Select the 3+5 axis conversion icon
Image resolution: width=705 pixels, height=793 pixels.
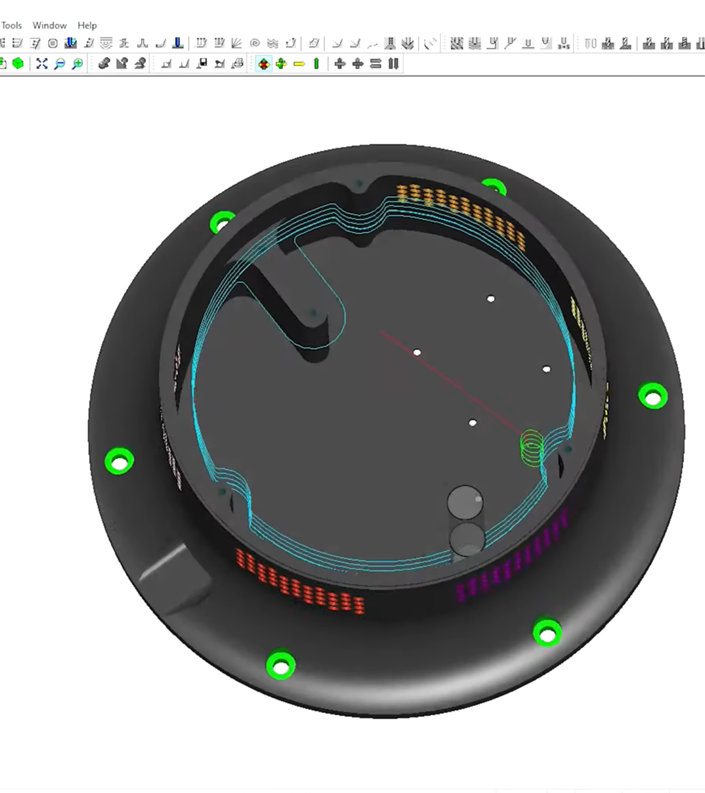[x=563, y=44]
